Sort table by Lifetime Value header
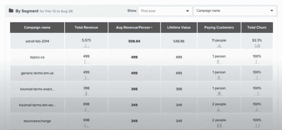This screenshot has height=130, width=282. click(x=178, y=28)
